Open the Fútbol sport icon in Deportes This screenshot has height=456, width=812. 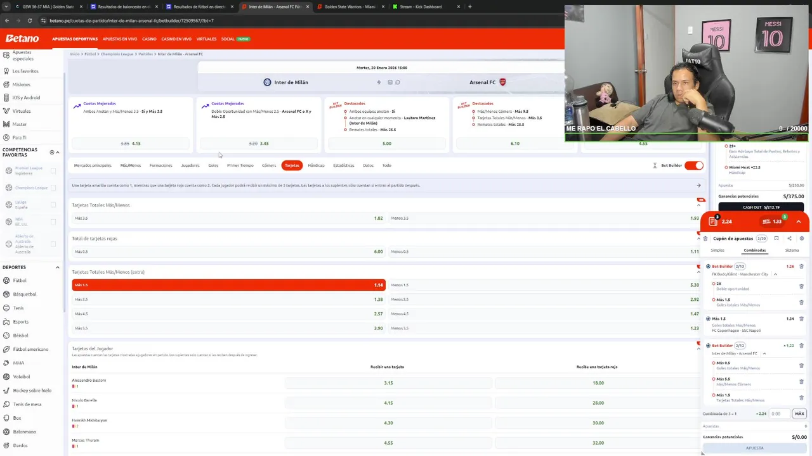pyautogui.click(x=7, y=280)
